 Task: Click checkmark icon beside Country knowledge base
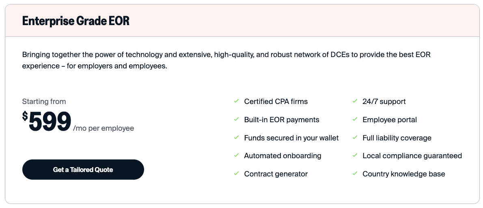355,174
